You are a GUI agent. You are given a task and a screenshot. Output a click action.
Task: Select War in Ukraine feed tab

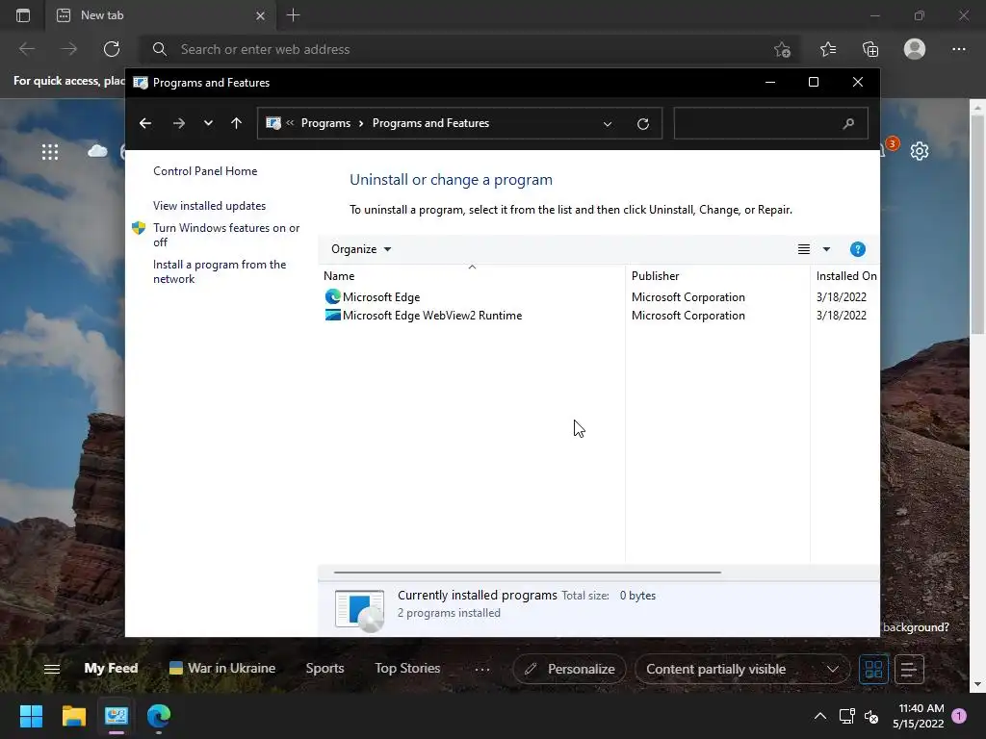(x=222, y=668)
